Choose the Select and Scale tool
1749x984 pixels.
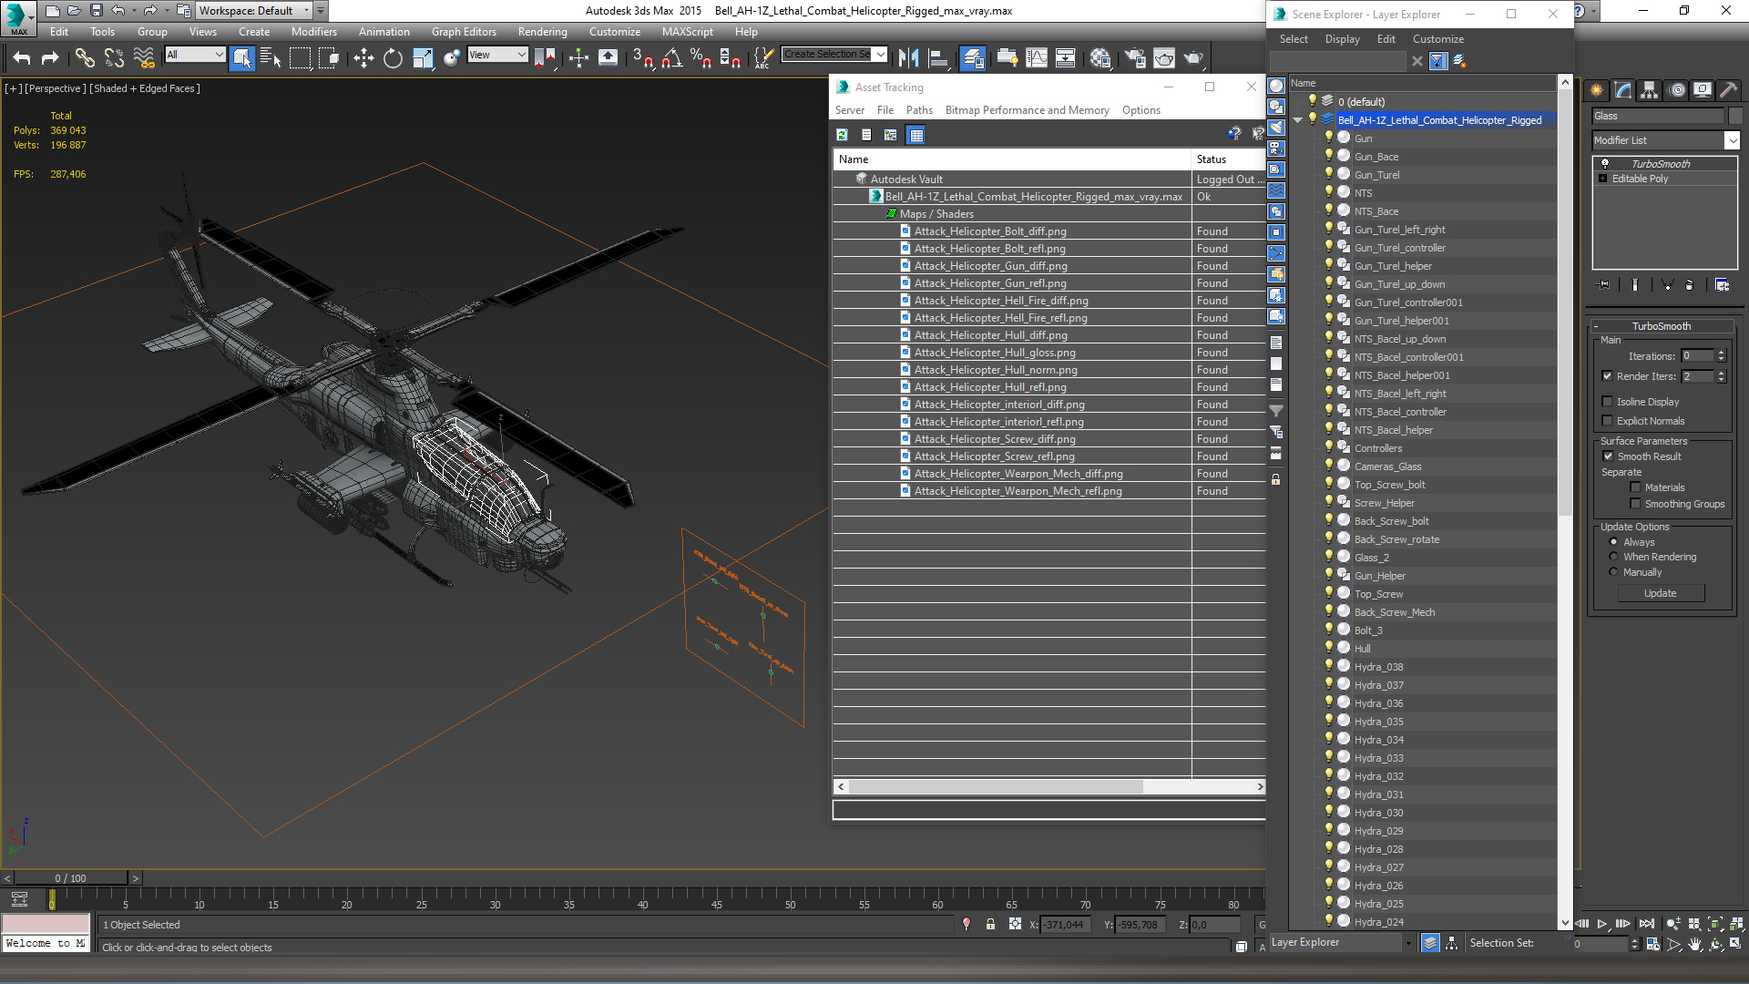423,58
